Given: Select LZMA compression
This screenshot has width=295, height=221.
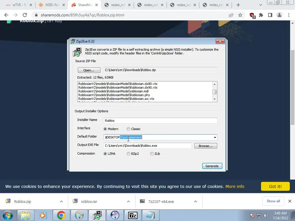Looking at the screenshot, I should [x=105, y=154].
